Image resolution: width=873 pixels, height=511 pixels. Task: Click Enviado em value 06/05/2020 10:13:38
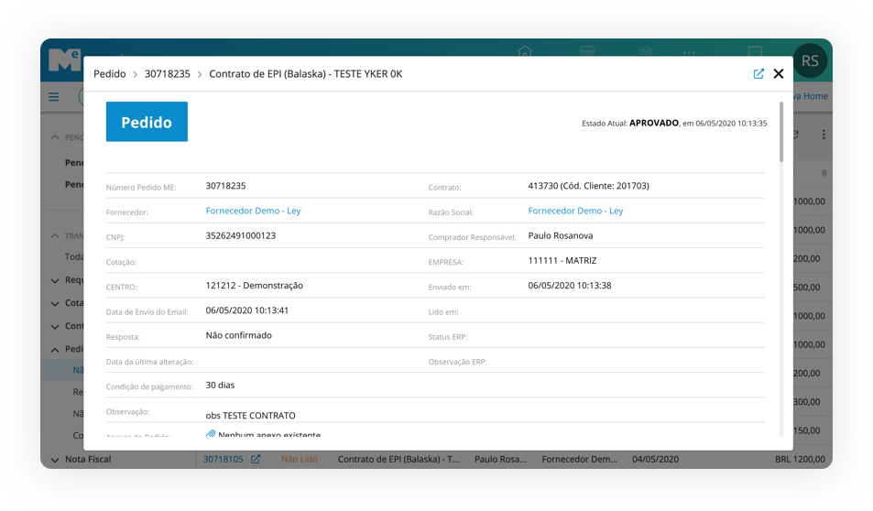(x=570, y=286)
